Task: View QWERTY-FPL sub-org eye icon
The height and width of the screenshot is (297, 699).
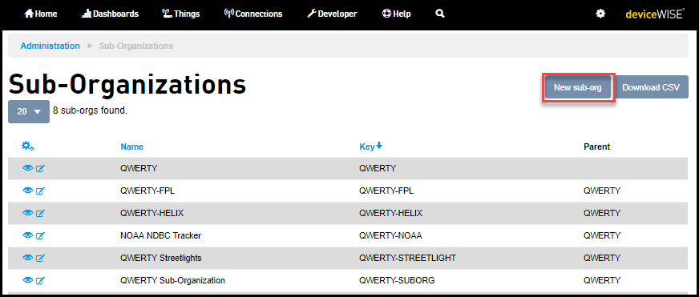Action: (x=27, y=191)
